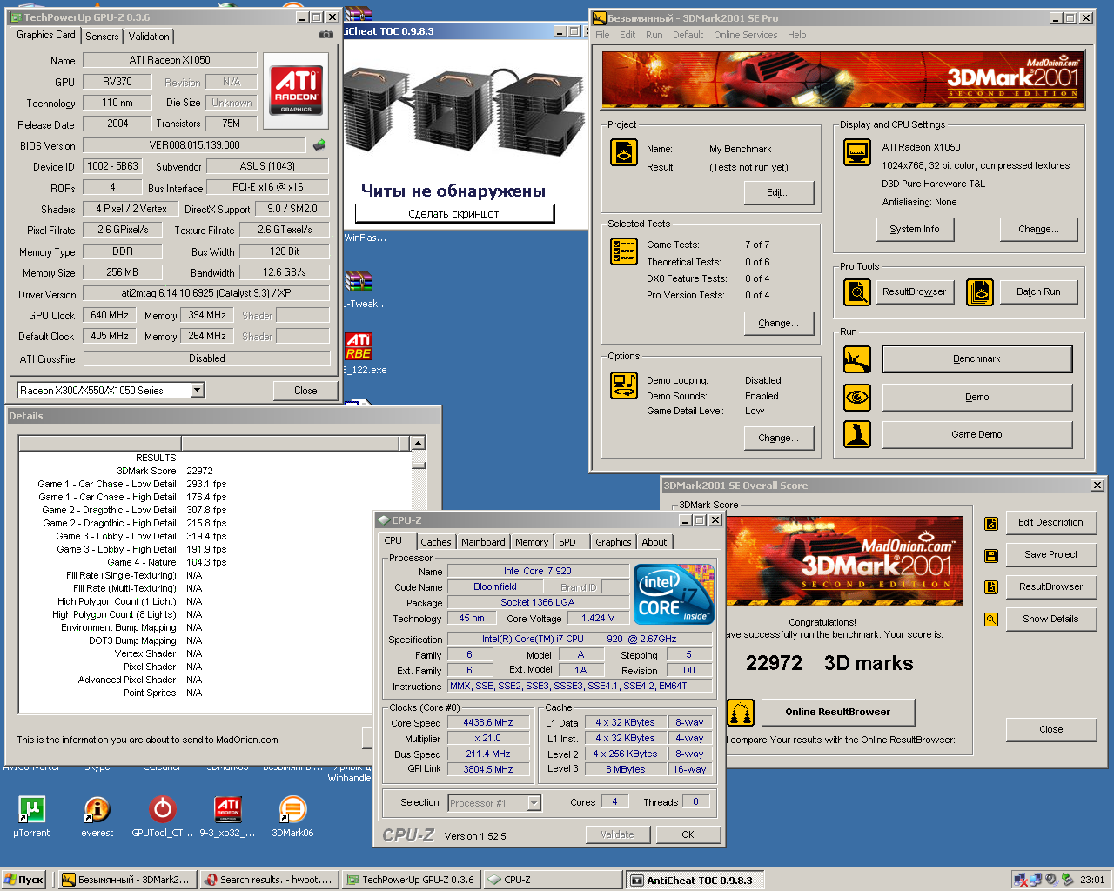Click the Game Demo button
Viewport: 1114px width, 891px height.
pyautogui.click(x=977, y=435)
